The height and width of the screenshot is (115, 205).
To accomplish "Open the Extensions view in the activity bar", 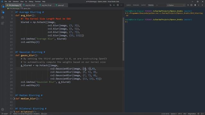I will click(3, 23).
